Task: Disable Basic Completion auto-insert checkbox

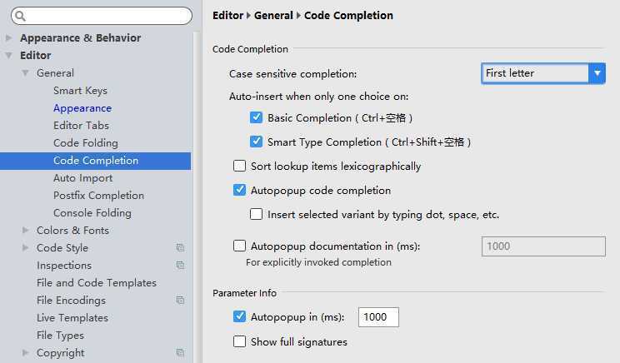Action: (256, 117)
